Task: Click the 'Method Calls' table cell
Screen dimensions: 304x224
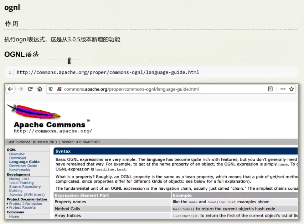Action: pos(112,209)
